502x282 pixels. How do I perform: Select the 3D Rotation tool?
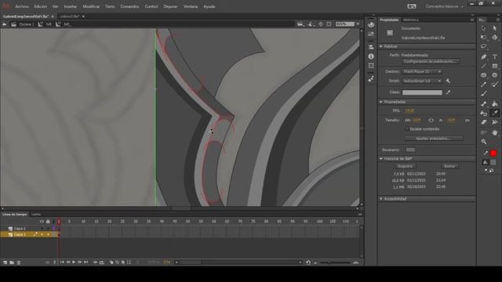pos(495,38)
